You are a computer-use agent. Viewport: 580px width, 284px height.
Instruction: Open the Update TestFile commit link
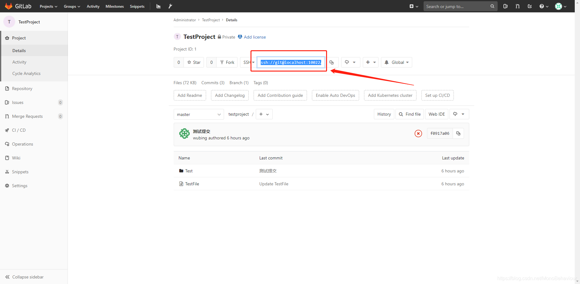point(274,184)
